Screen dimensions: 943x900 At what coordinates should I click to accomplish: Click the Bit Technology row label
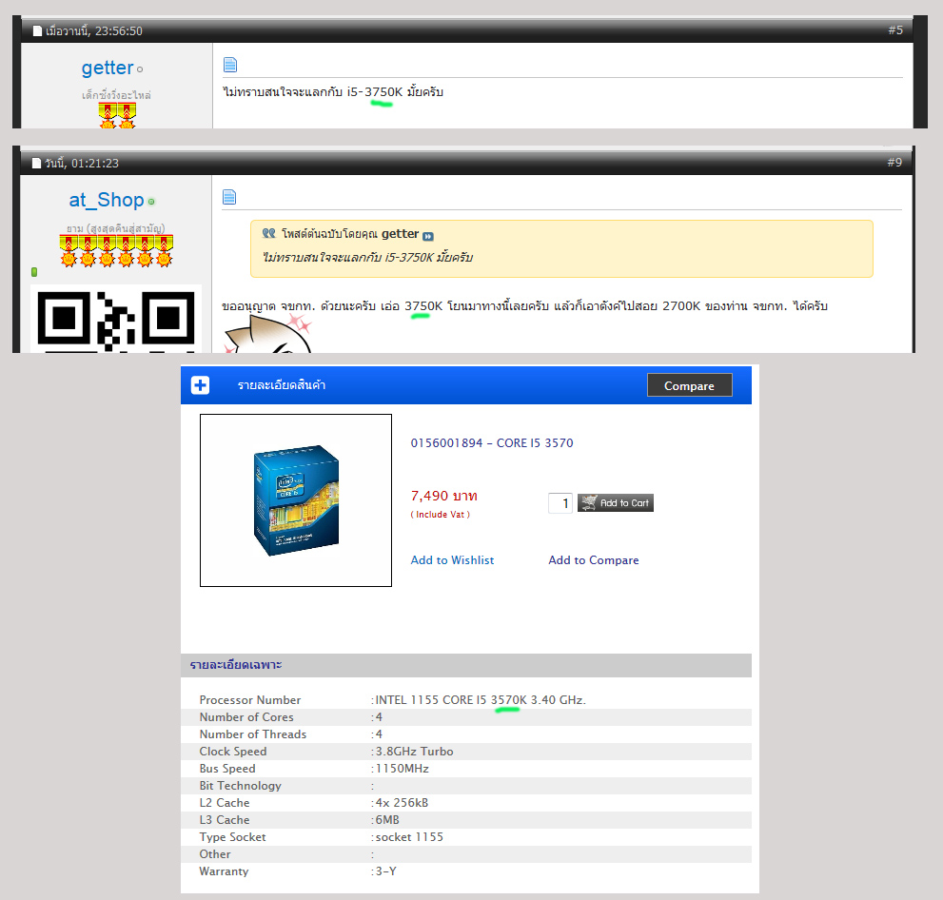240,786
